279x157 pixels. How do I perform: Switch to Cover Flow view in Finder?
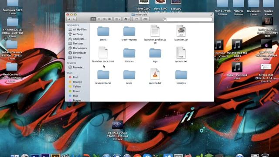point(109,19)
